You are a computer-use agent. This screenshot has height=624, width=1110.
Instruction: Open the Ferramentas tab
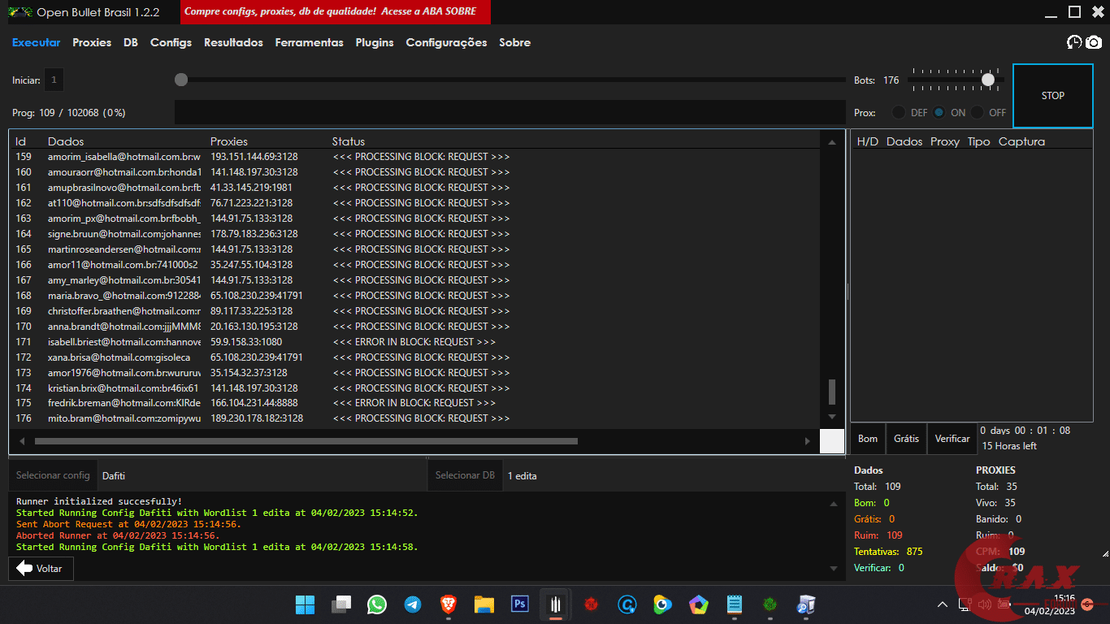[x=309, y=42]
